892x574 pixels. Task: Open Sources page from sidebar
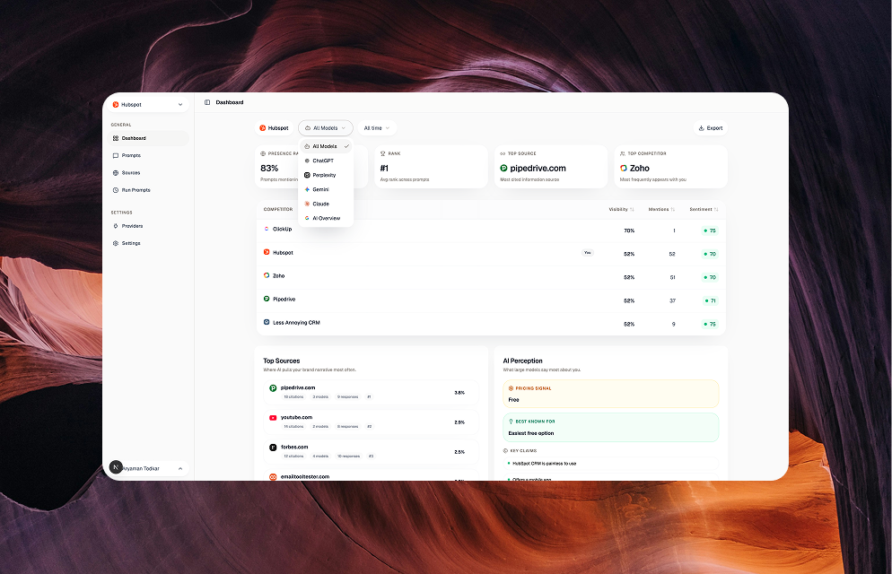click(x=148, y=173)
